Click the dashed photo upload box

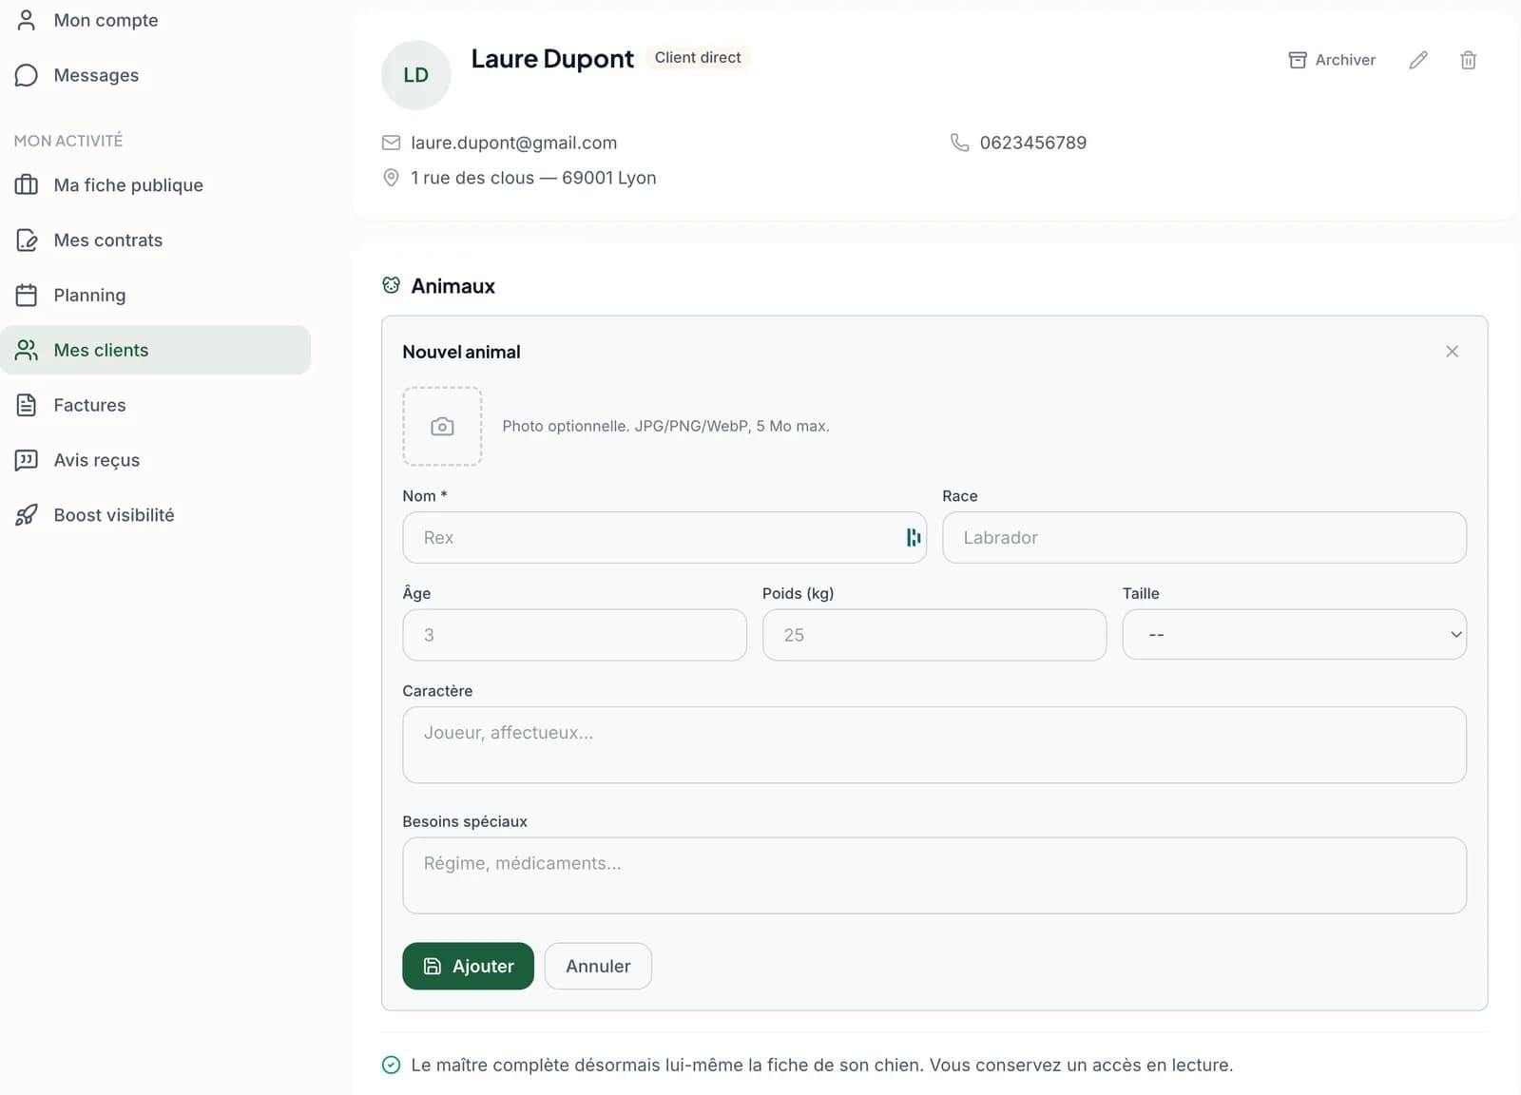tap(442, 426)
